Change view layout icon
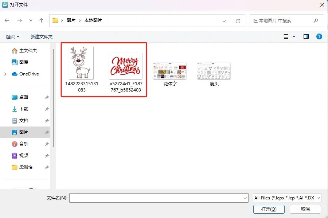This screenshot has height=218, width=328. point(286,36)
